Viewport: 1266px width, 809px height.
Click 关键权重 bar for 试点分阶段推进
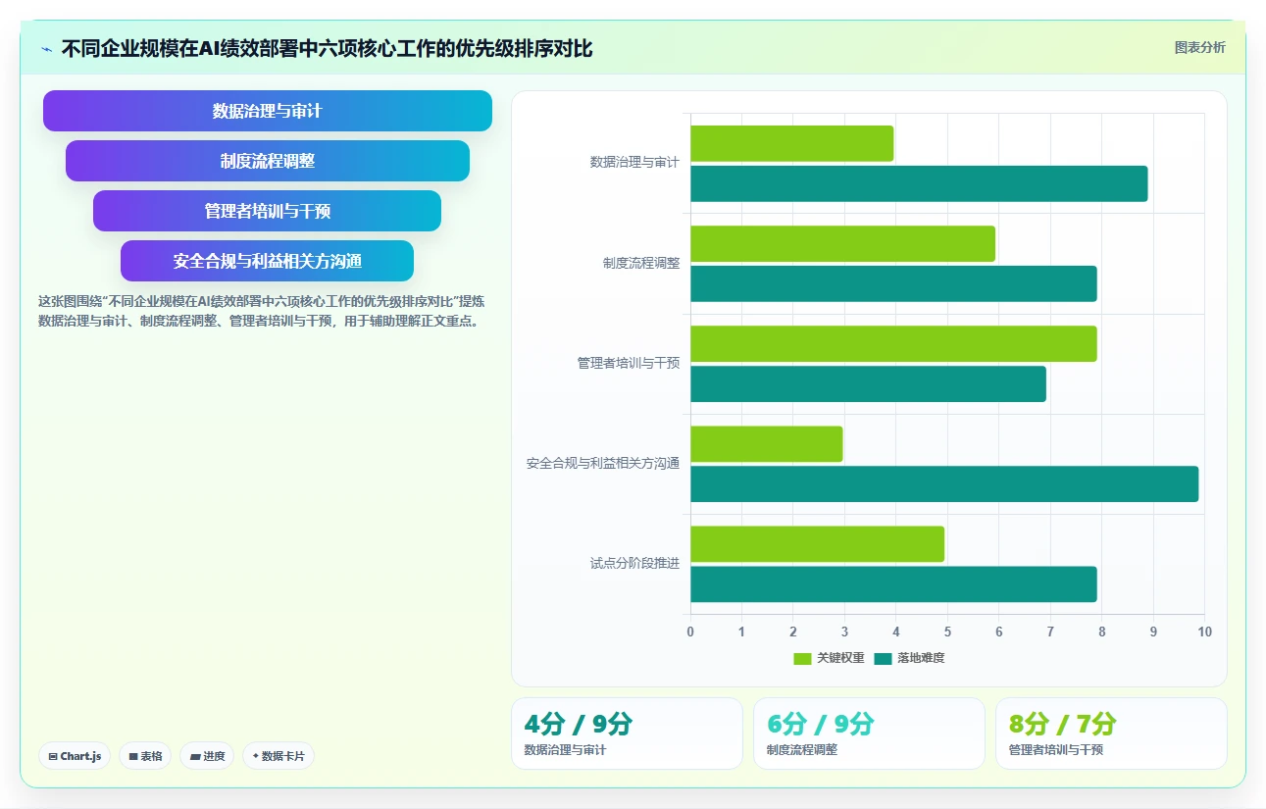(818, 543)
